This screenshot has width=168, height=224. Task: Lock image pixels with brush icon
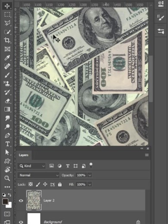(x=38, y=184)
